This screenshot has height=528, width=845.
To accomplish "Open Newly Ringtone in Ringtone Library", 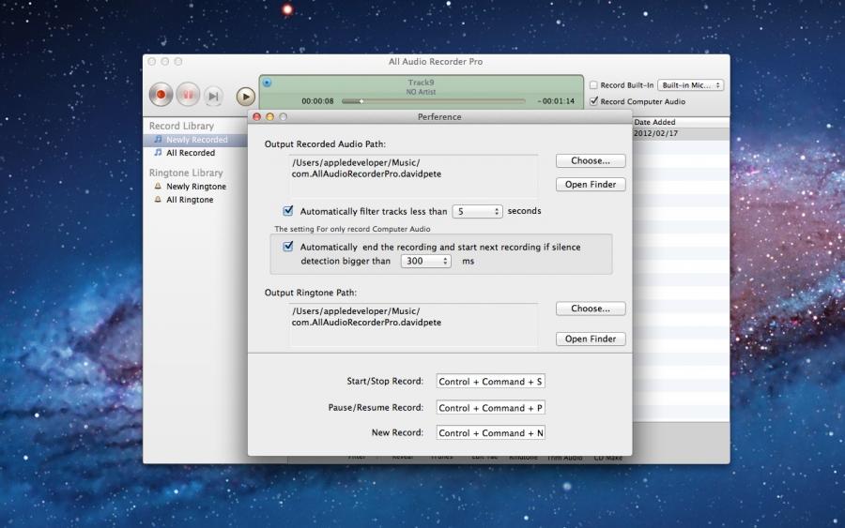I will click(x=195, y=187).
